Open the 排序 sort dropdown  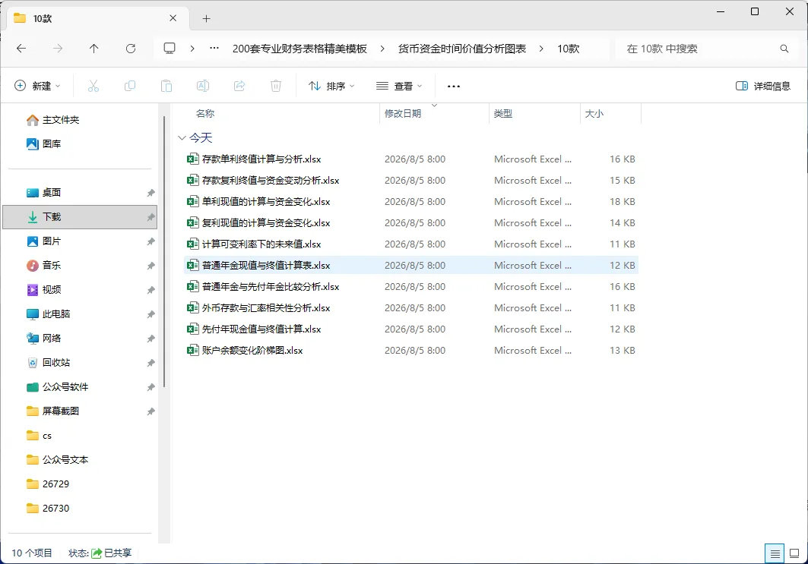[332, 86]
